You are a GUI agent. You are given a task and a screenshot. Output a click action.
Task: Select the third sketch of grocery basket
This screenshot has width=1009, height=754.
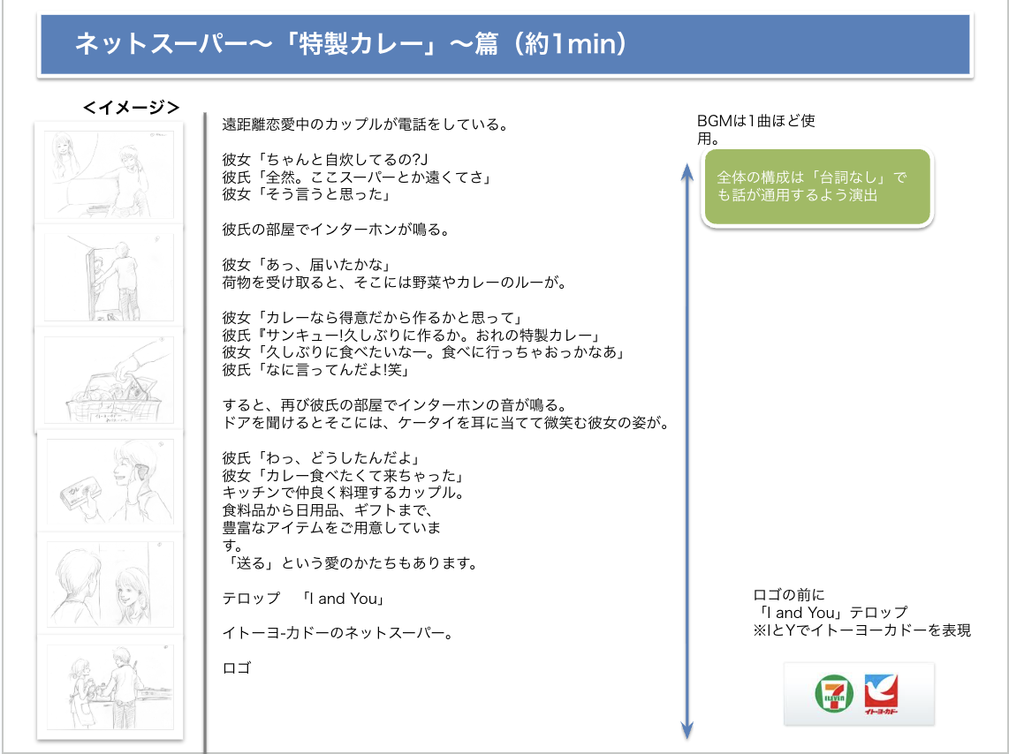(x=110, y=379)
